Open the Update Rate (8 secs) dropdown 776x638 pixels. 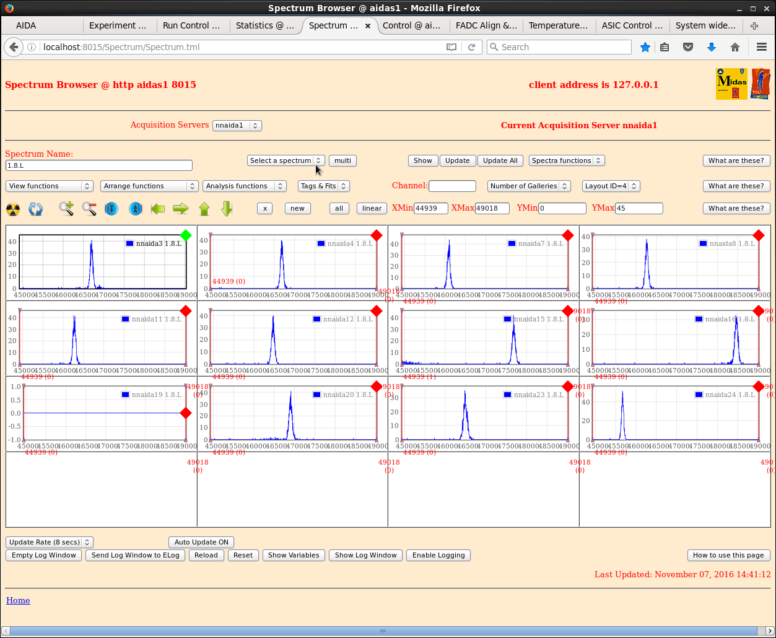(x=50, y=542)
